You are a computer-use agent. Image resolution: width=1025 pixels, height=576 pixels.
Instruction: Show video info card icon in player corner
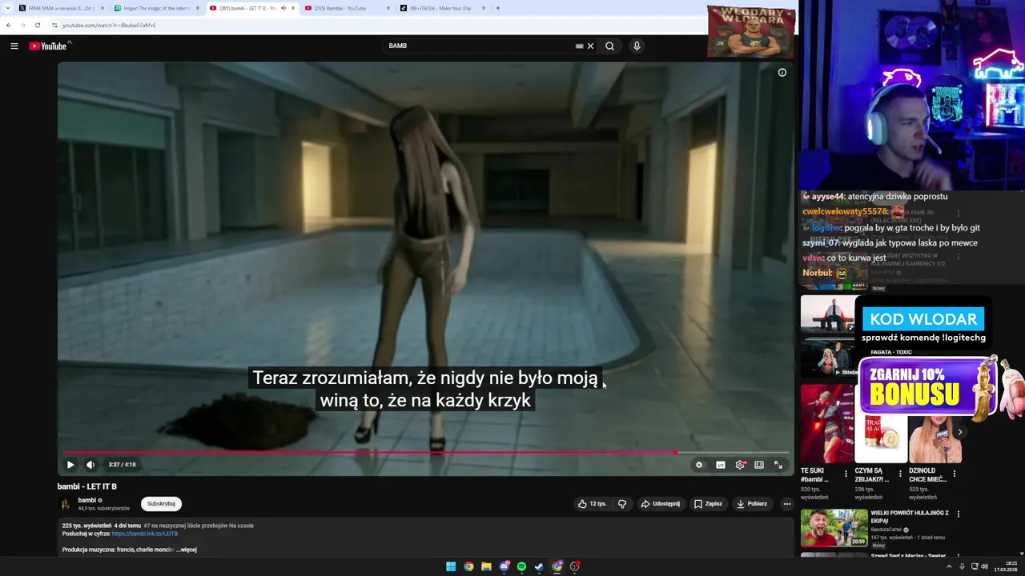(x=782, y=73)
